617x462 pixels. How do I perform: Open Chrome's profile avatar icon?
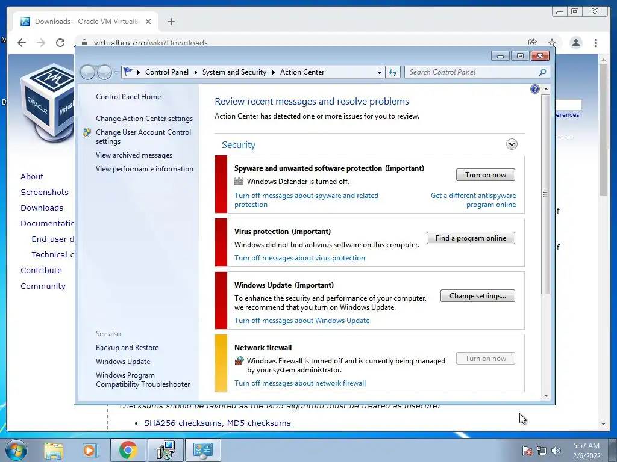[575, 43]
